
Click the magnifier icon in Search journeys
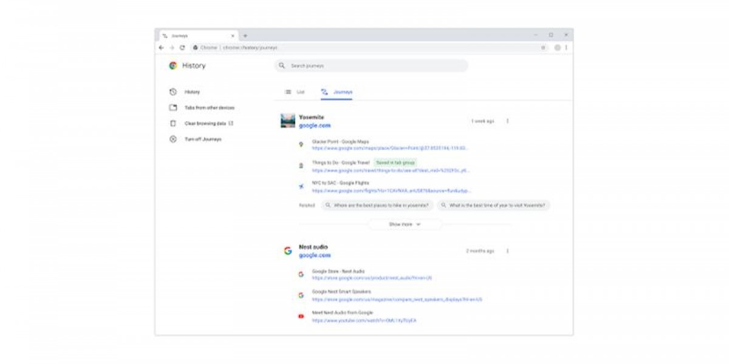coord(282,66)
